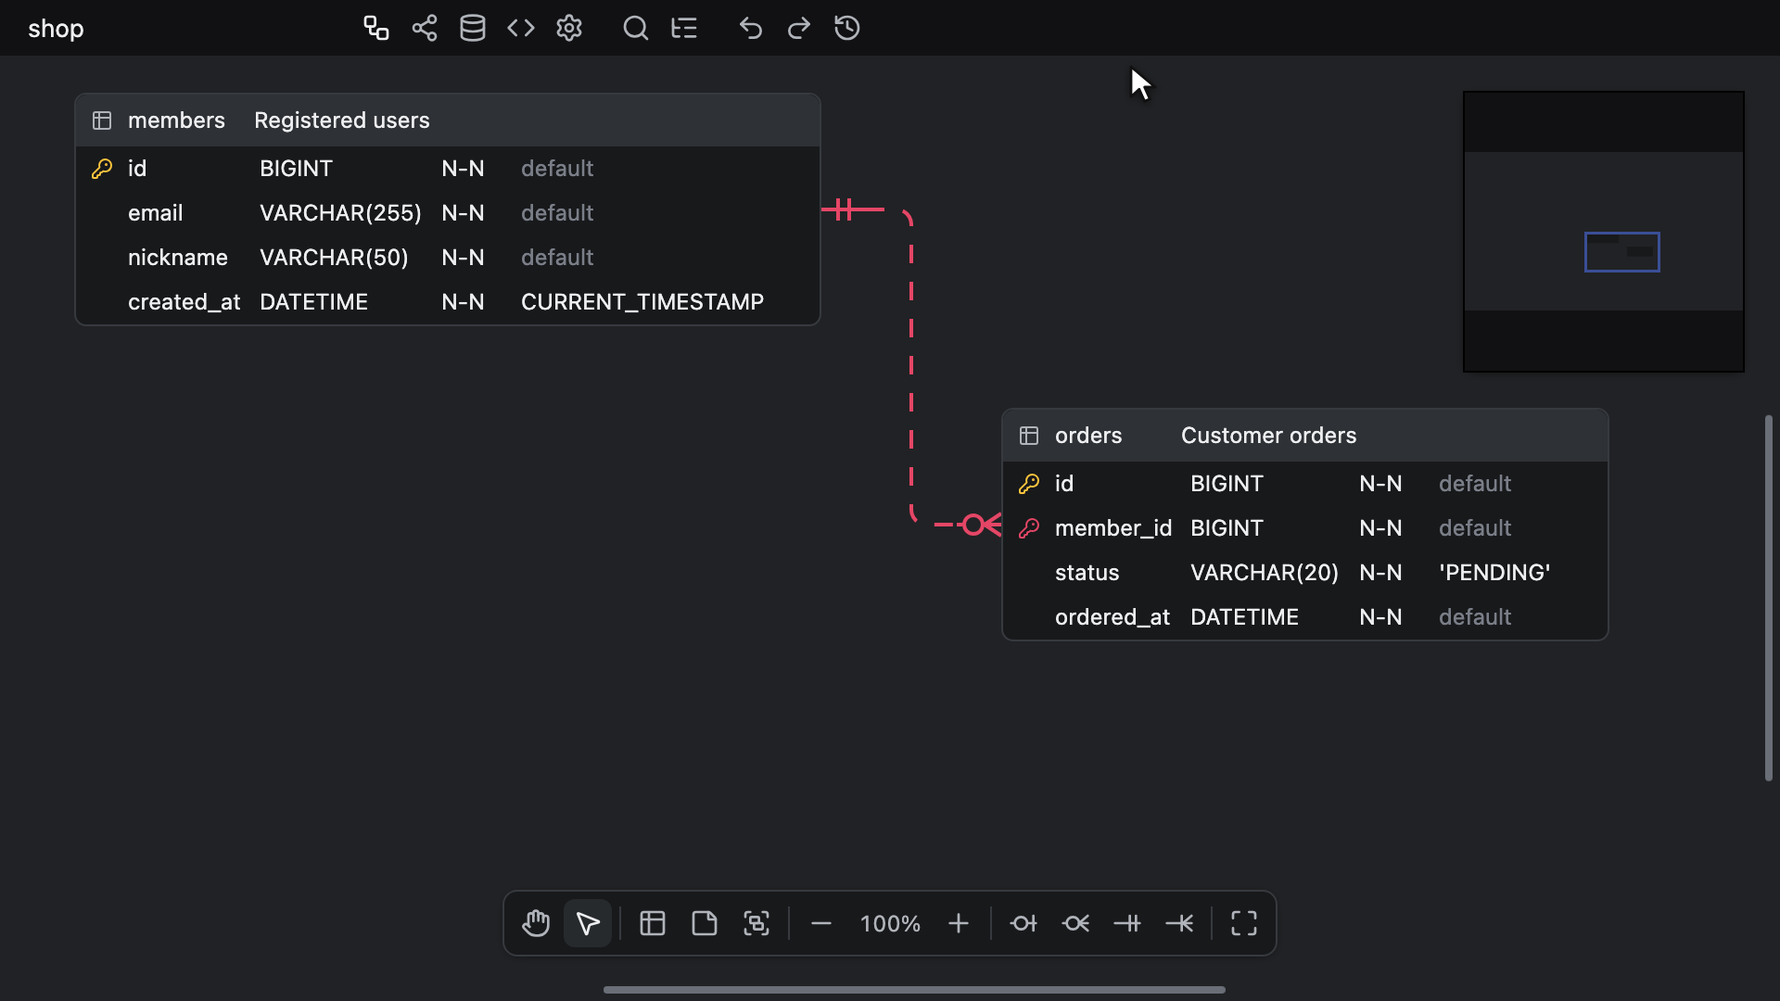Viewport: 1780px width, 1001px height.
Task: Select the hand pan tool
Action: pos(536,923)
